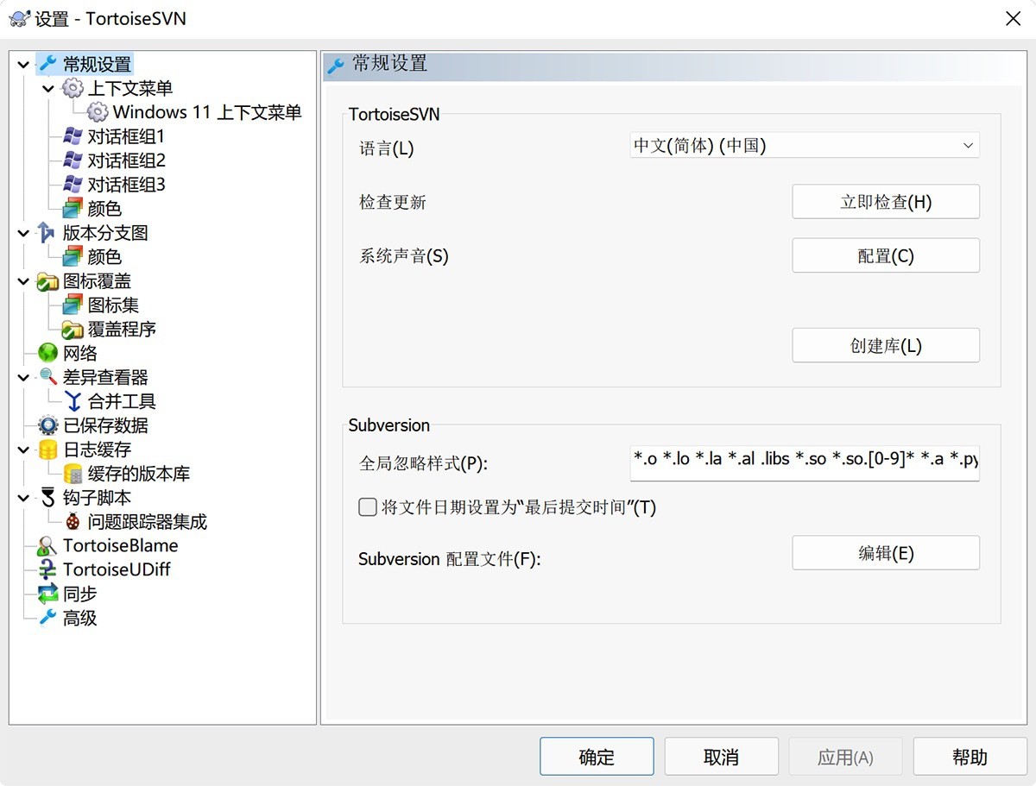Screen dimensions: 1036x786
Task: Enable 将文件日期设置为最后提交时间 checkbox
Action: pos(367,507)
